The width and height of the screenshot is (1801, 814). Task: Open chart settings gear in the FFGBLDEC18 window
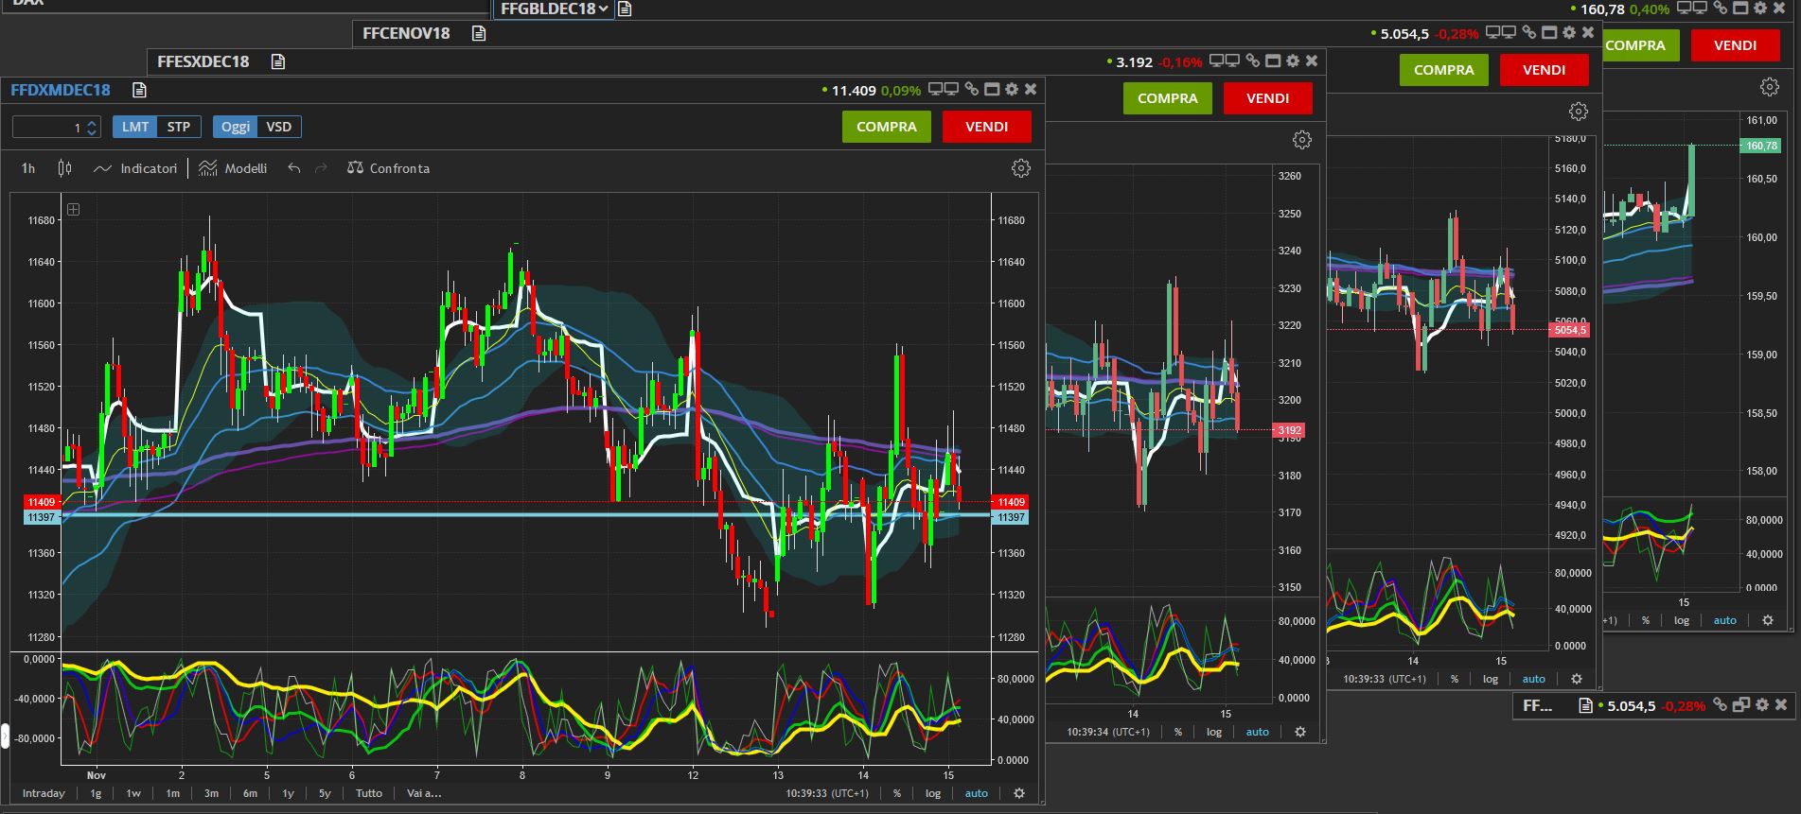click(1770, 87)
